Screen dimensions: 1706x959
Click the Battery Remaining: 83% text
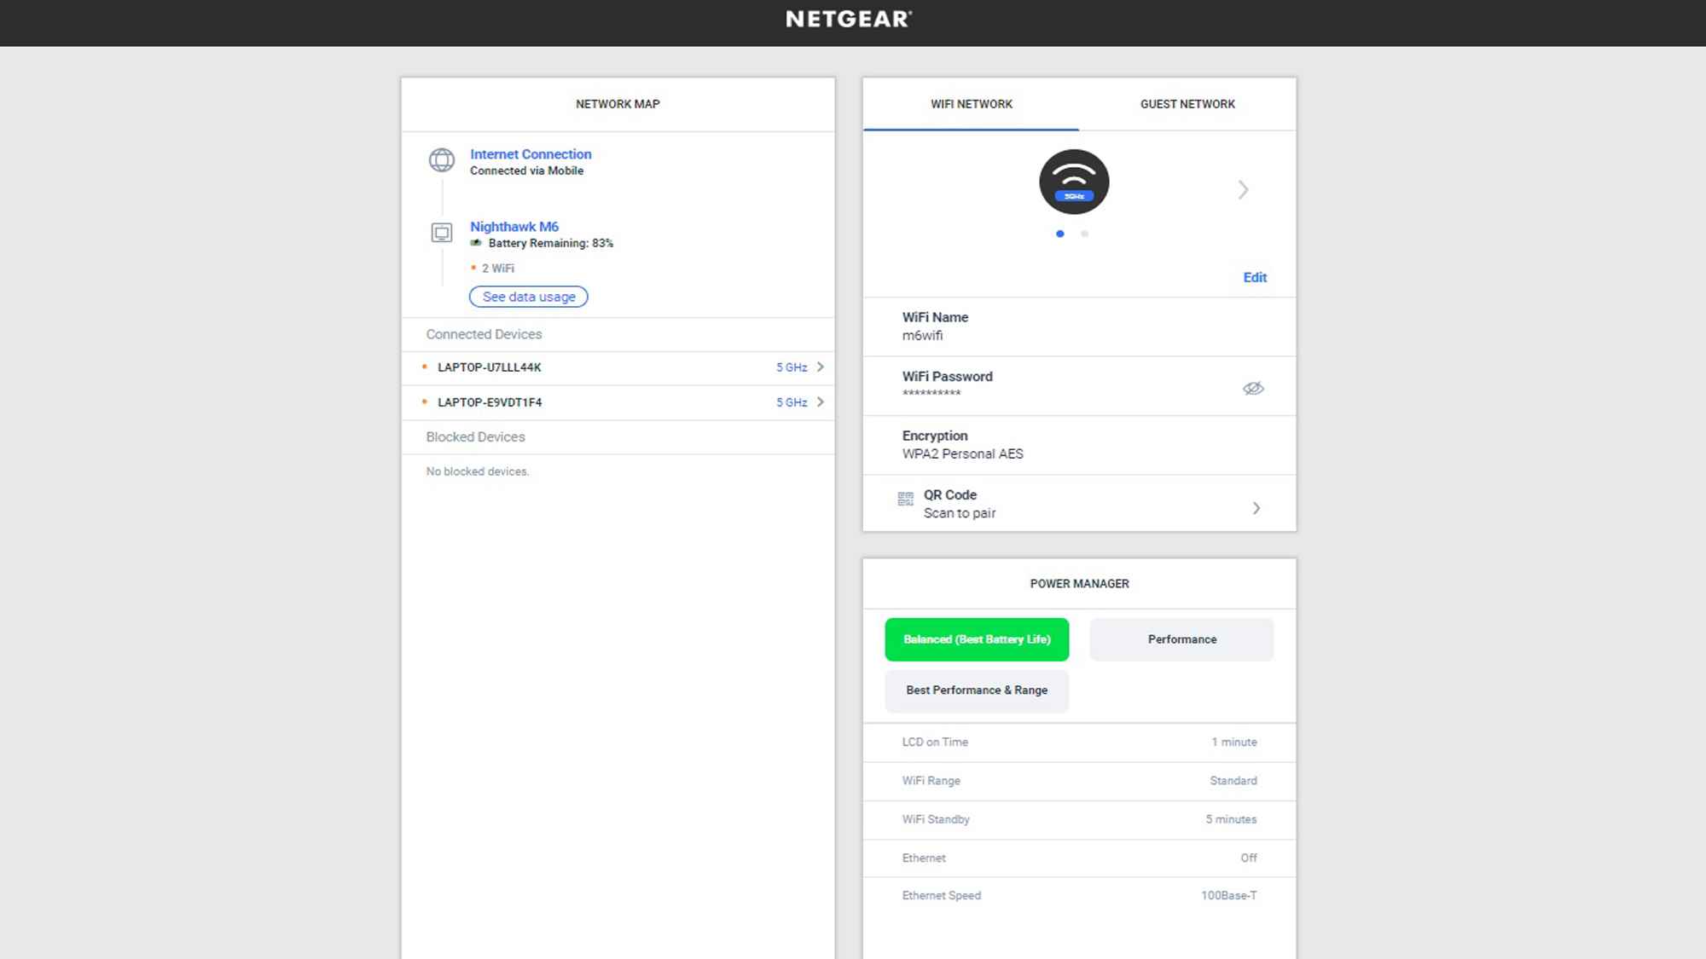(551, 243)
